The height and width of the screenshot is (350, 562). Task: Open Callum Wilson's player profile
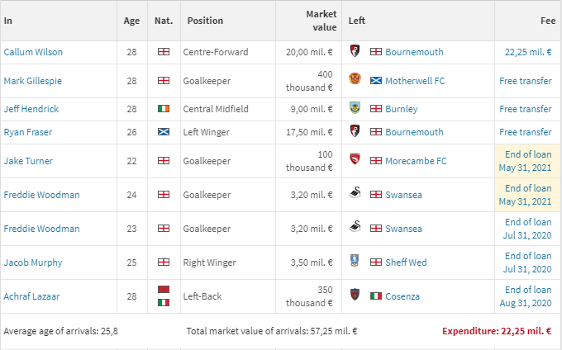(33, 52)
